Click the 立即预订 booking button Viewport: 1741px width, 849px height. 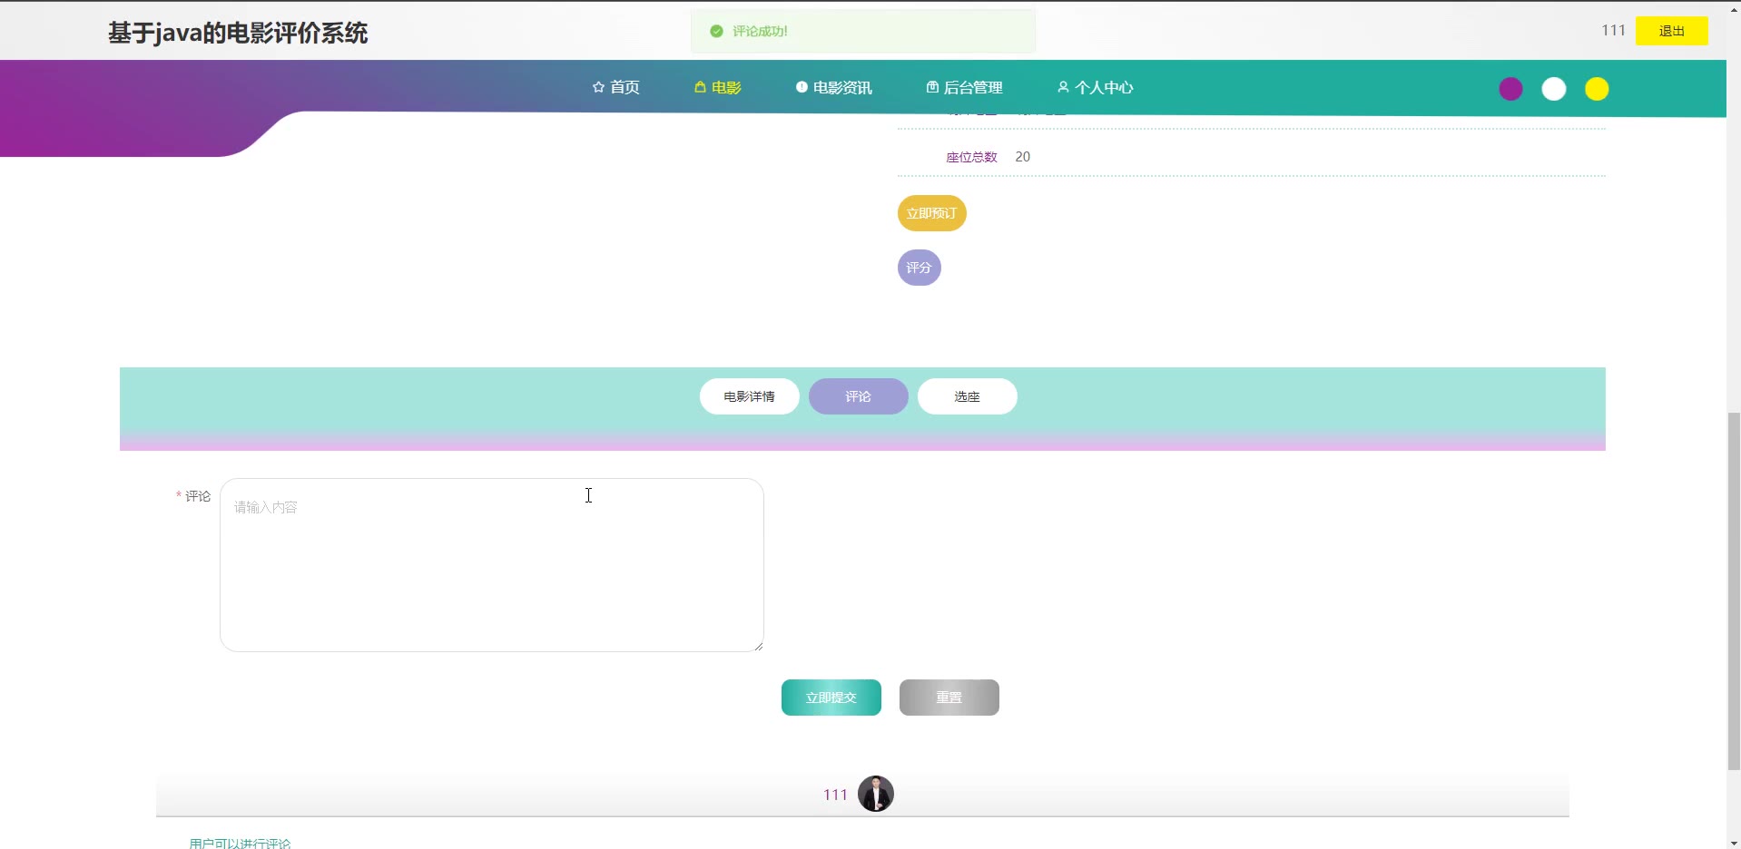931,213
